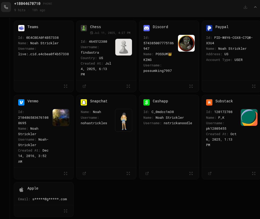Expand the Discord card details
The height and width of the screenshot is (219, 260).
191,86
